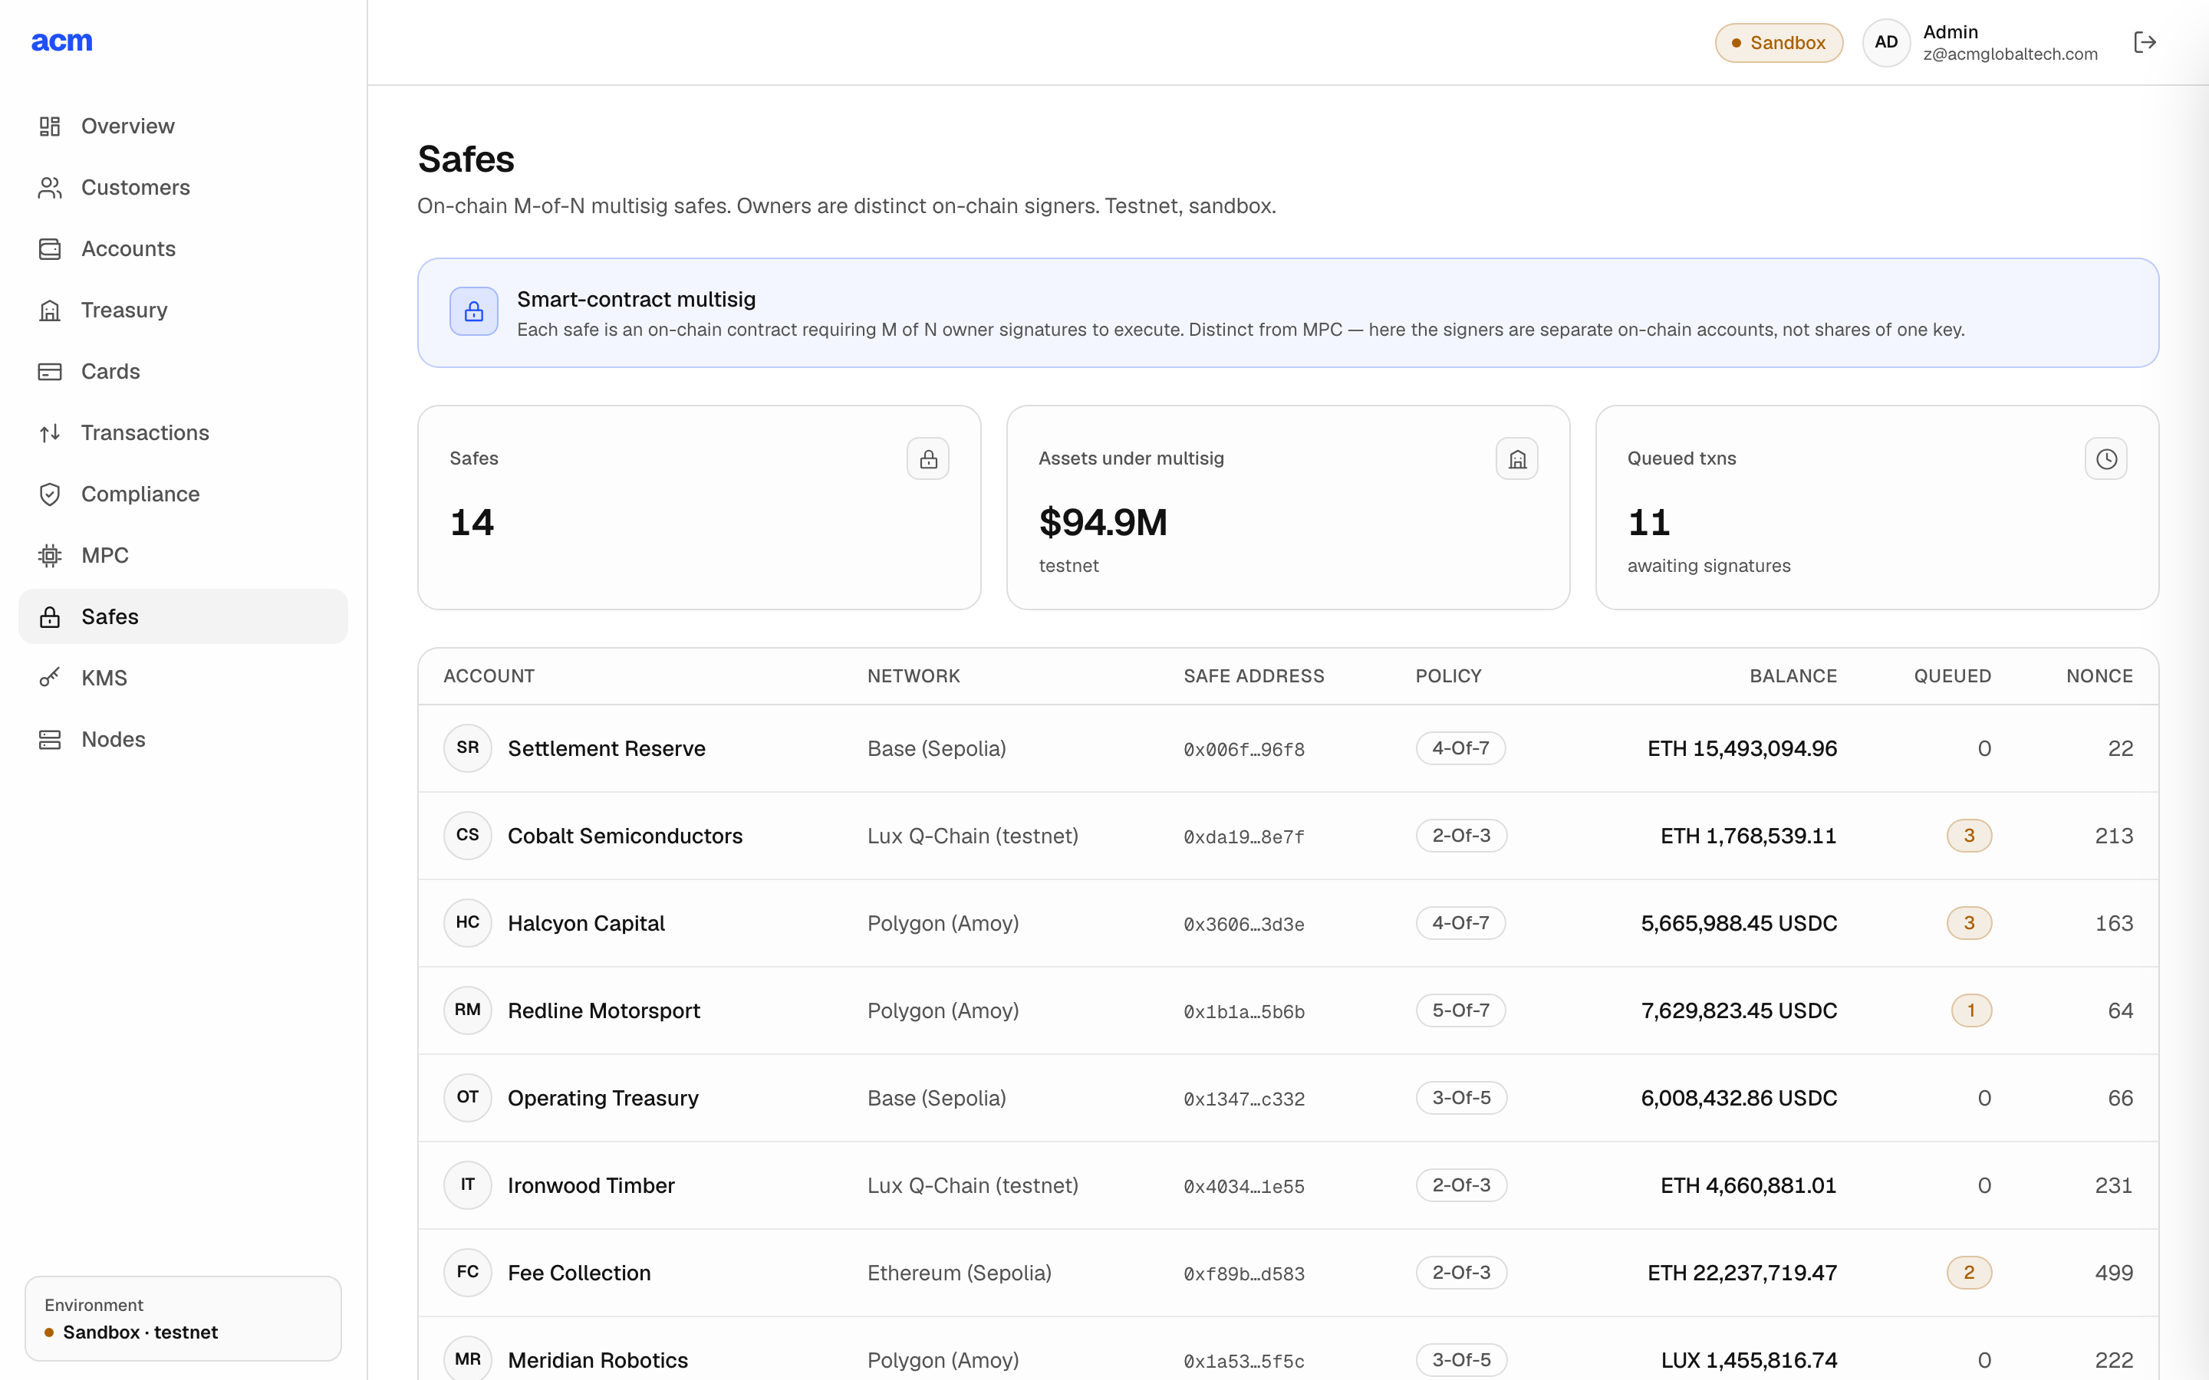Click the POLICY column header
The image size is (2209, 1380).
pyautogui.click(x=1449, y=676)
